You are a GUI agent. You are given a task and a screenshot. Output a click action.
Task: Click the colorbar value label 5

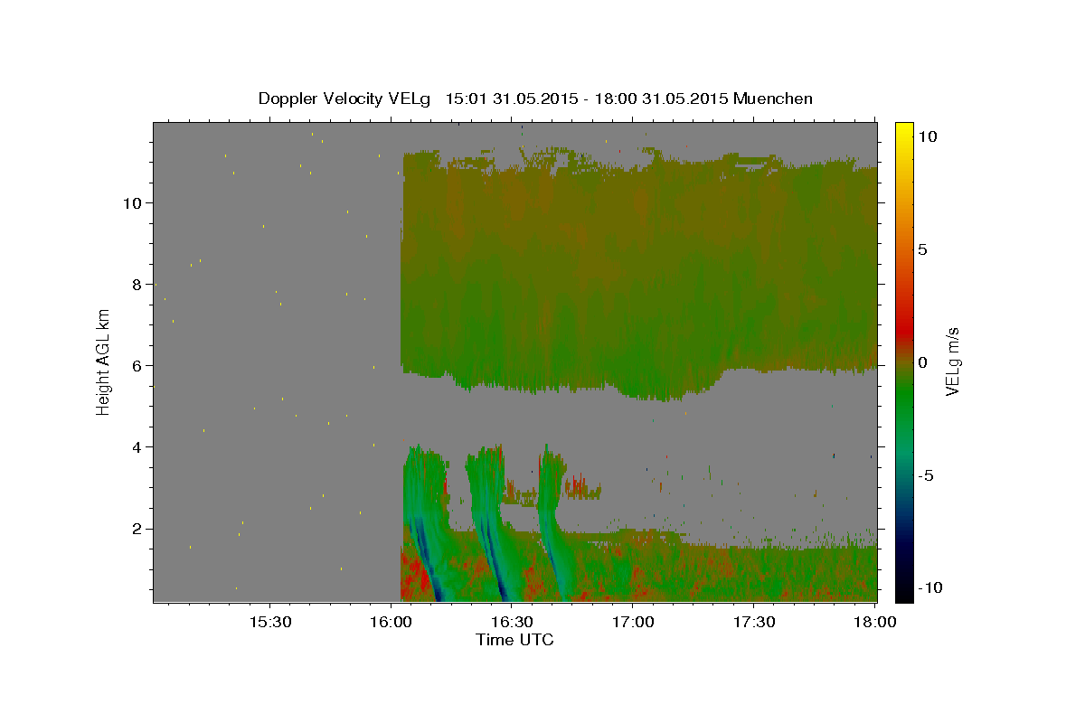tap(922, 249)
